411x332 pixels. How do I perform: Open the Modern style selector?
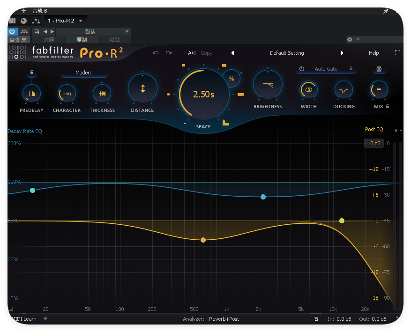click(84, 73)
